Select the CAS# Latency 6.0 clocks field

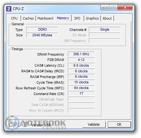tap(81, 65)
